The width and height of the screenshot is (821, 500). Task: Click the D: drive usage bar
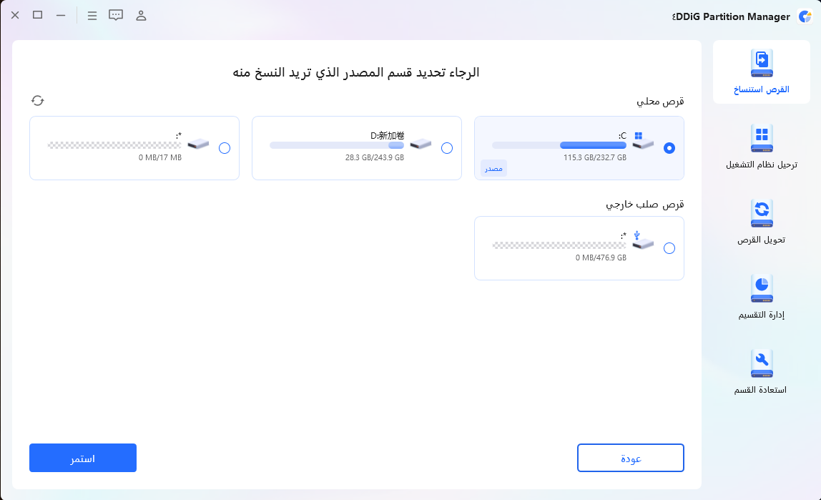(x=337, y=145)
